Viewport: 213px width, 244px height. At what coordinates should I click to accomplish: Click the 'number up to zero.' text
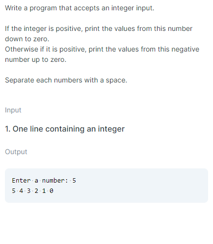click(x=35, y=59)
